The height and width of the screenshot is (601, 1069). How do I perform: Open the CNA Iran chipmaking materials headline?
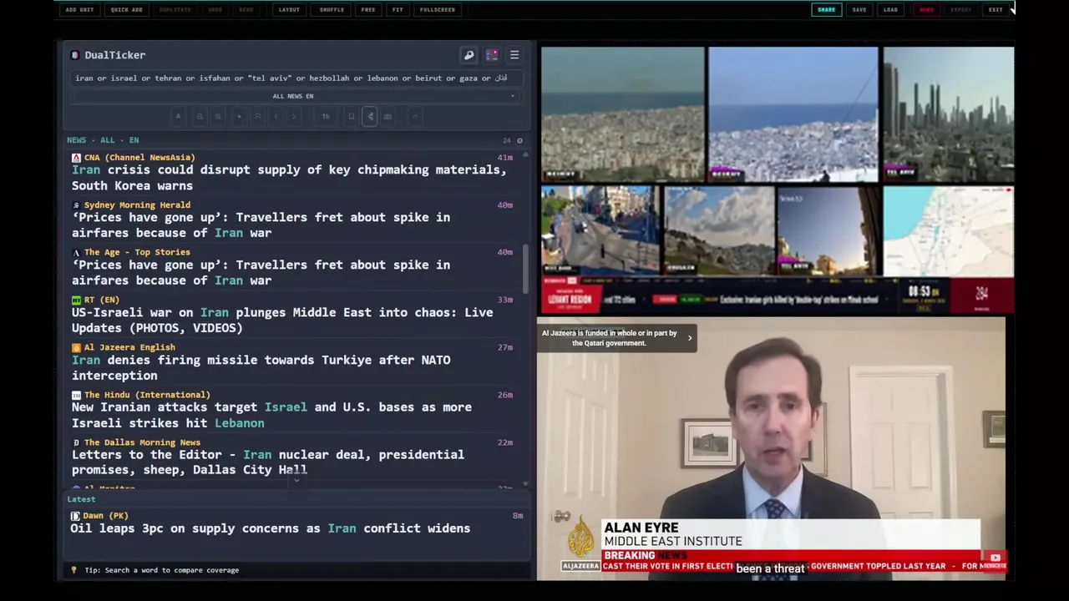click(x=289, y=178)
